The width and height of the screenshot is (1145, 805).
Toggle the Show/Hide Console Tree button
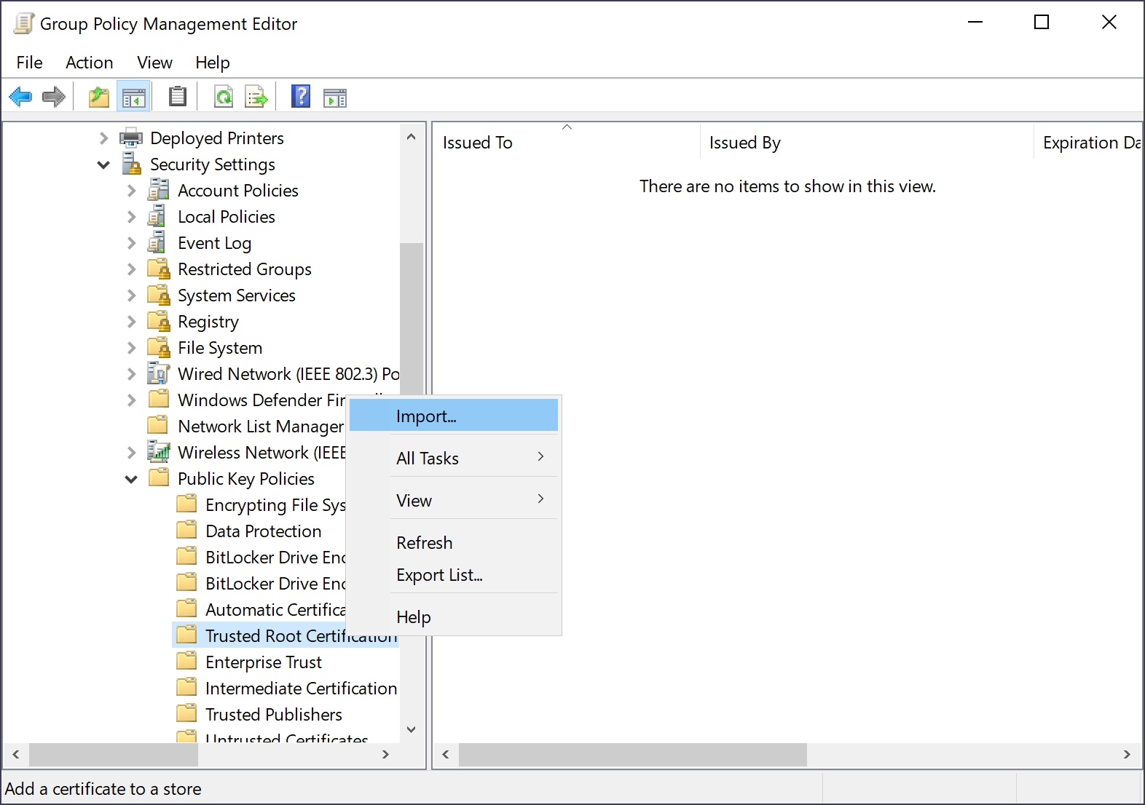[134, 96]
